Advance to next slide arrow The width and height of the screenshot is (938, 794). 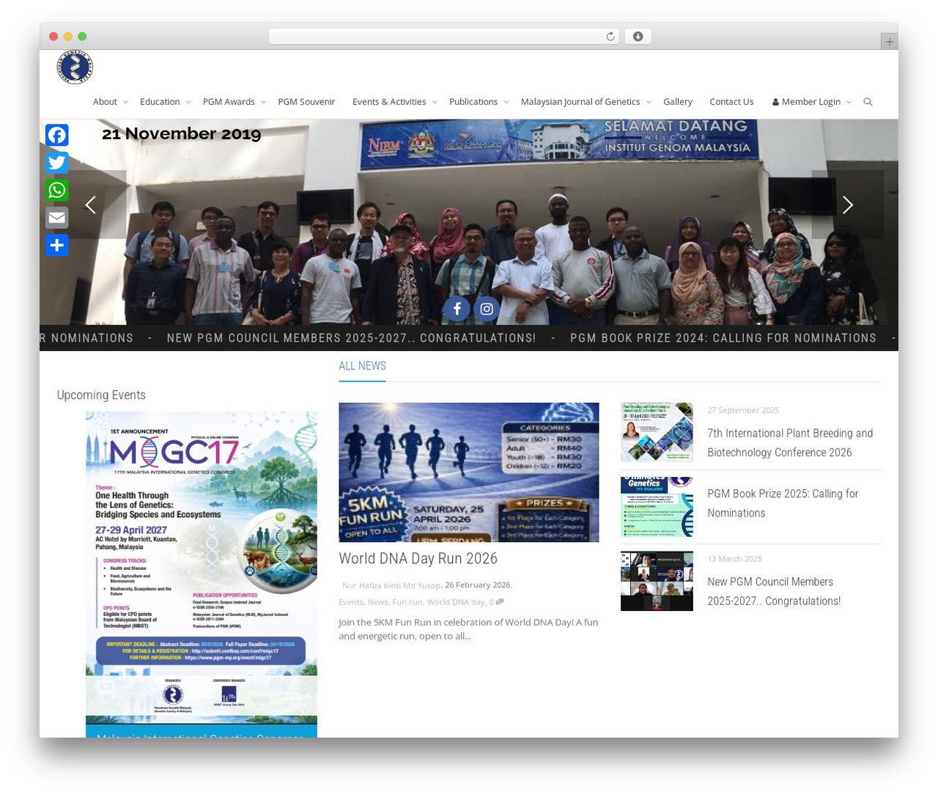848,205
